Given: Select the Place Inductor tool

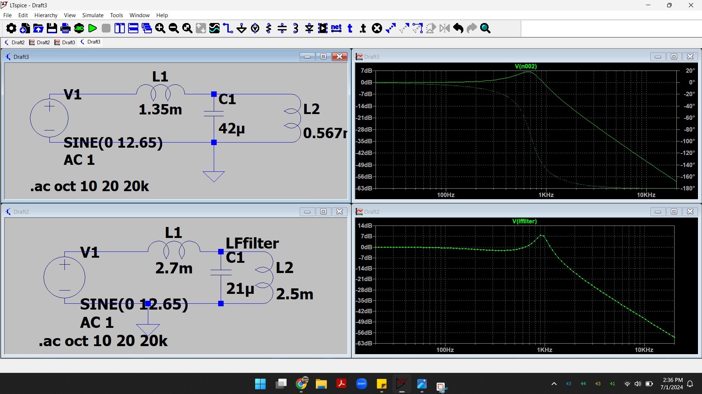Looking at the screenshot, I should [296, 28].
